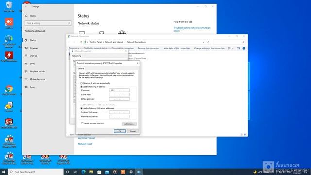
Task: Click Change settings of this connection
Action: (209, 48)
